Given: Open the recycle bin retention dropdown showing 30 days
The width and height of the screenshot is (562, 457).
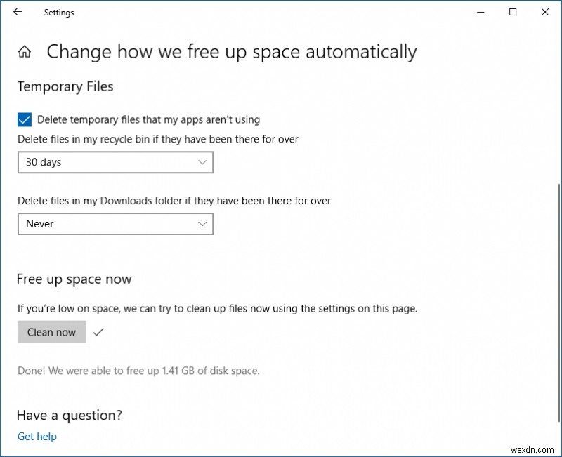Looking at the screenshot, I should pyautogui.click(x=115, y=162).
